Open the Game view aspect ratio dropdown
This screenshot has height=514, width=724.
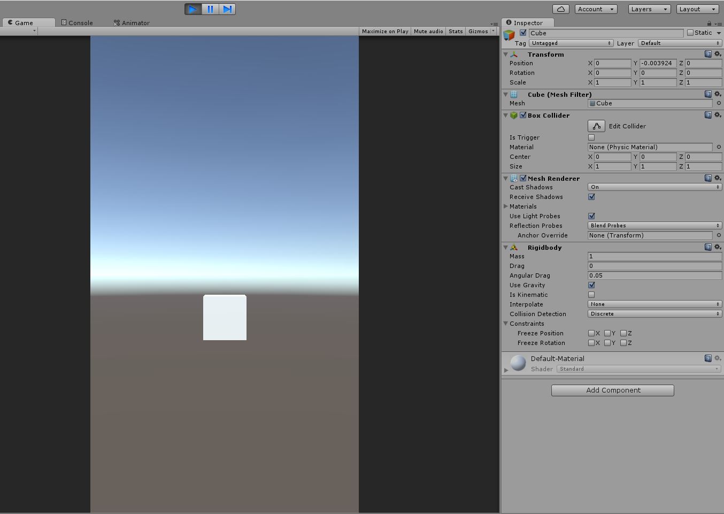click(19, 31)
